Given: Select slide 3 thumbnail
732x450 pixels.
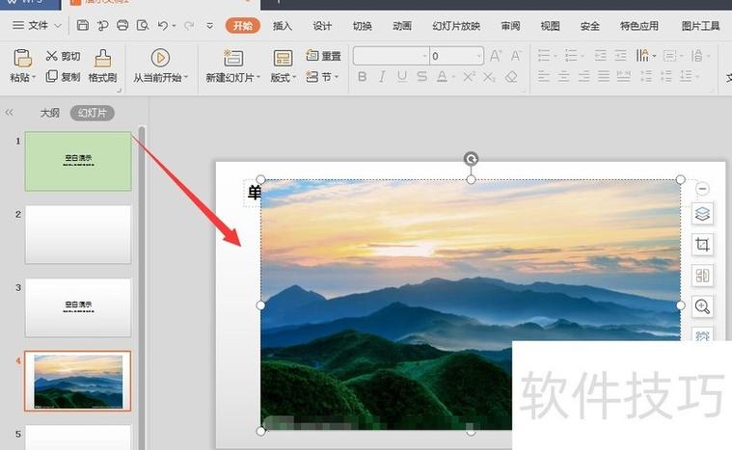Looking at the screenshot, I should click(x=78, y=307).
